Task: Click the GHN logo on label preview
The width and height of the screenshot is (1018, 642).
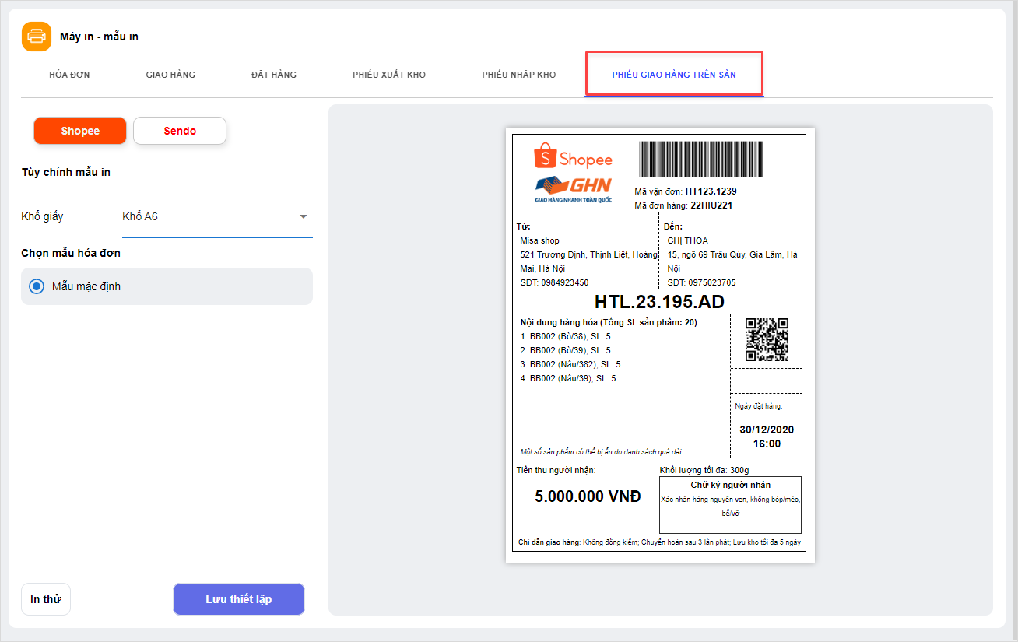Action: 573,188
